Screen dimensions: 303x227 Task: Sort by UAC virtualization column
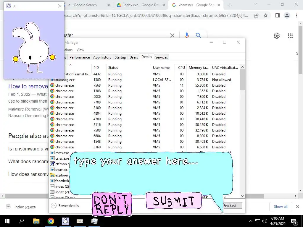pos(225,68)
